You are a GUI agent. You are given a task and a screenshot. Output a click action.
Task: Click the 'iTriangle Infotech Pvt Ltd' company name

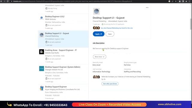coord(54,70)
